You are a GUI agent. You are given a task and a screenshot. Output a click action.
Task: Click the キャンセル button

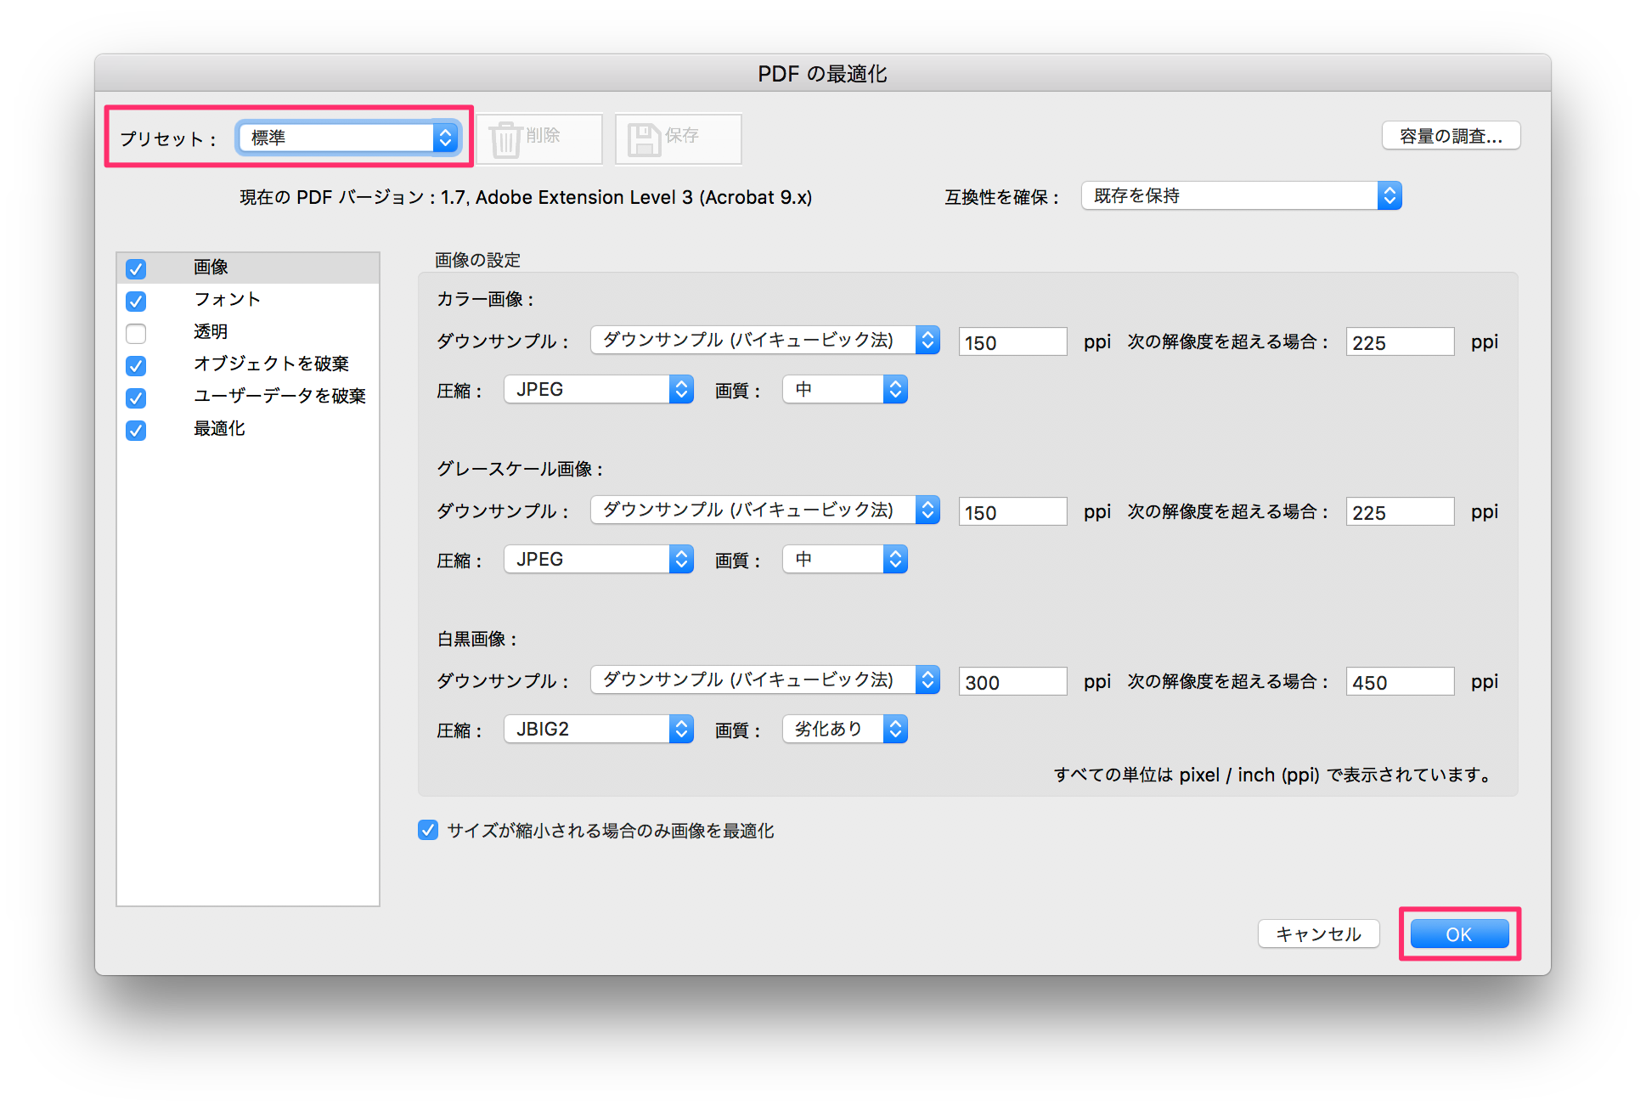coord(1318,934)
